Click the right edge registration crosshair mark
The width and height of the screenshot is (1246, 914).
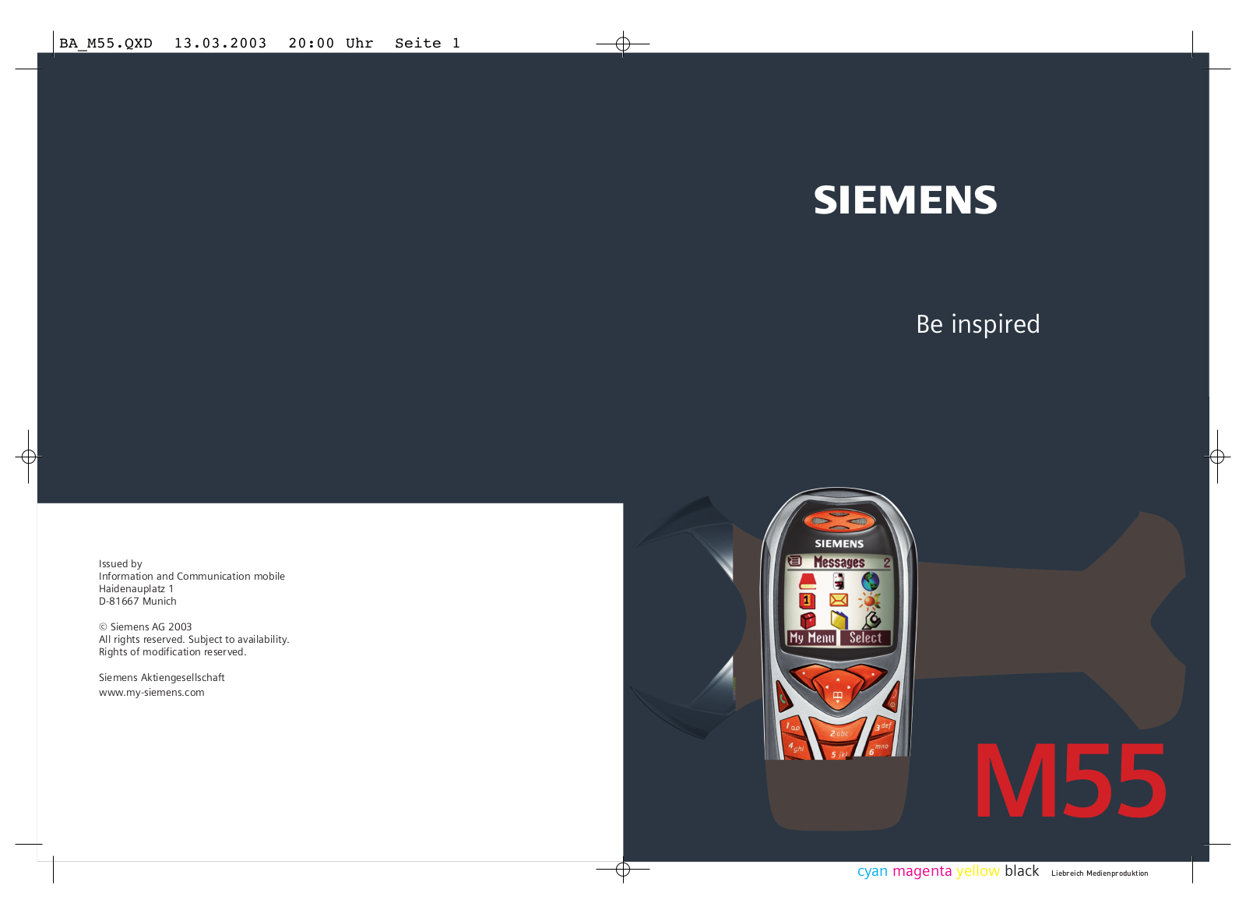tap(1217, 457)
